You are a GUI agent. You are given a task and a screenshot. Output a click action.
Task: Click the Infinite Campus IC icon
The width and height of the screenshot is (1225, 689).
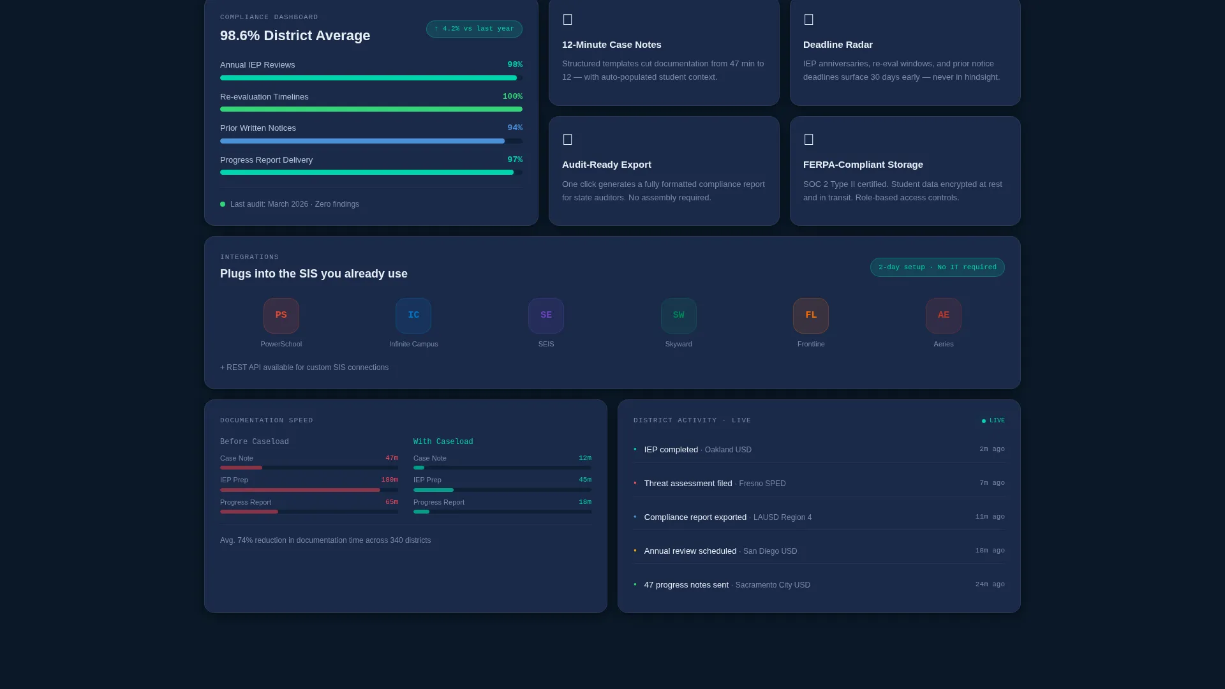[413, 316]
